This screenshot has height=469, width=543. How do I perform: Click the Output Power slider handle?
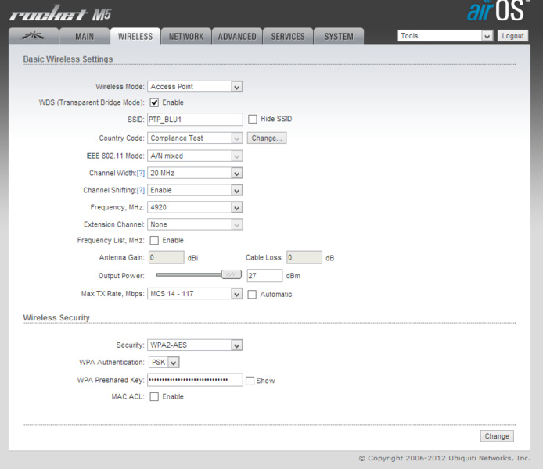(x=232, y=274)
